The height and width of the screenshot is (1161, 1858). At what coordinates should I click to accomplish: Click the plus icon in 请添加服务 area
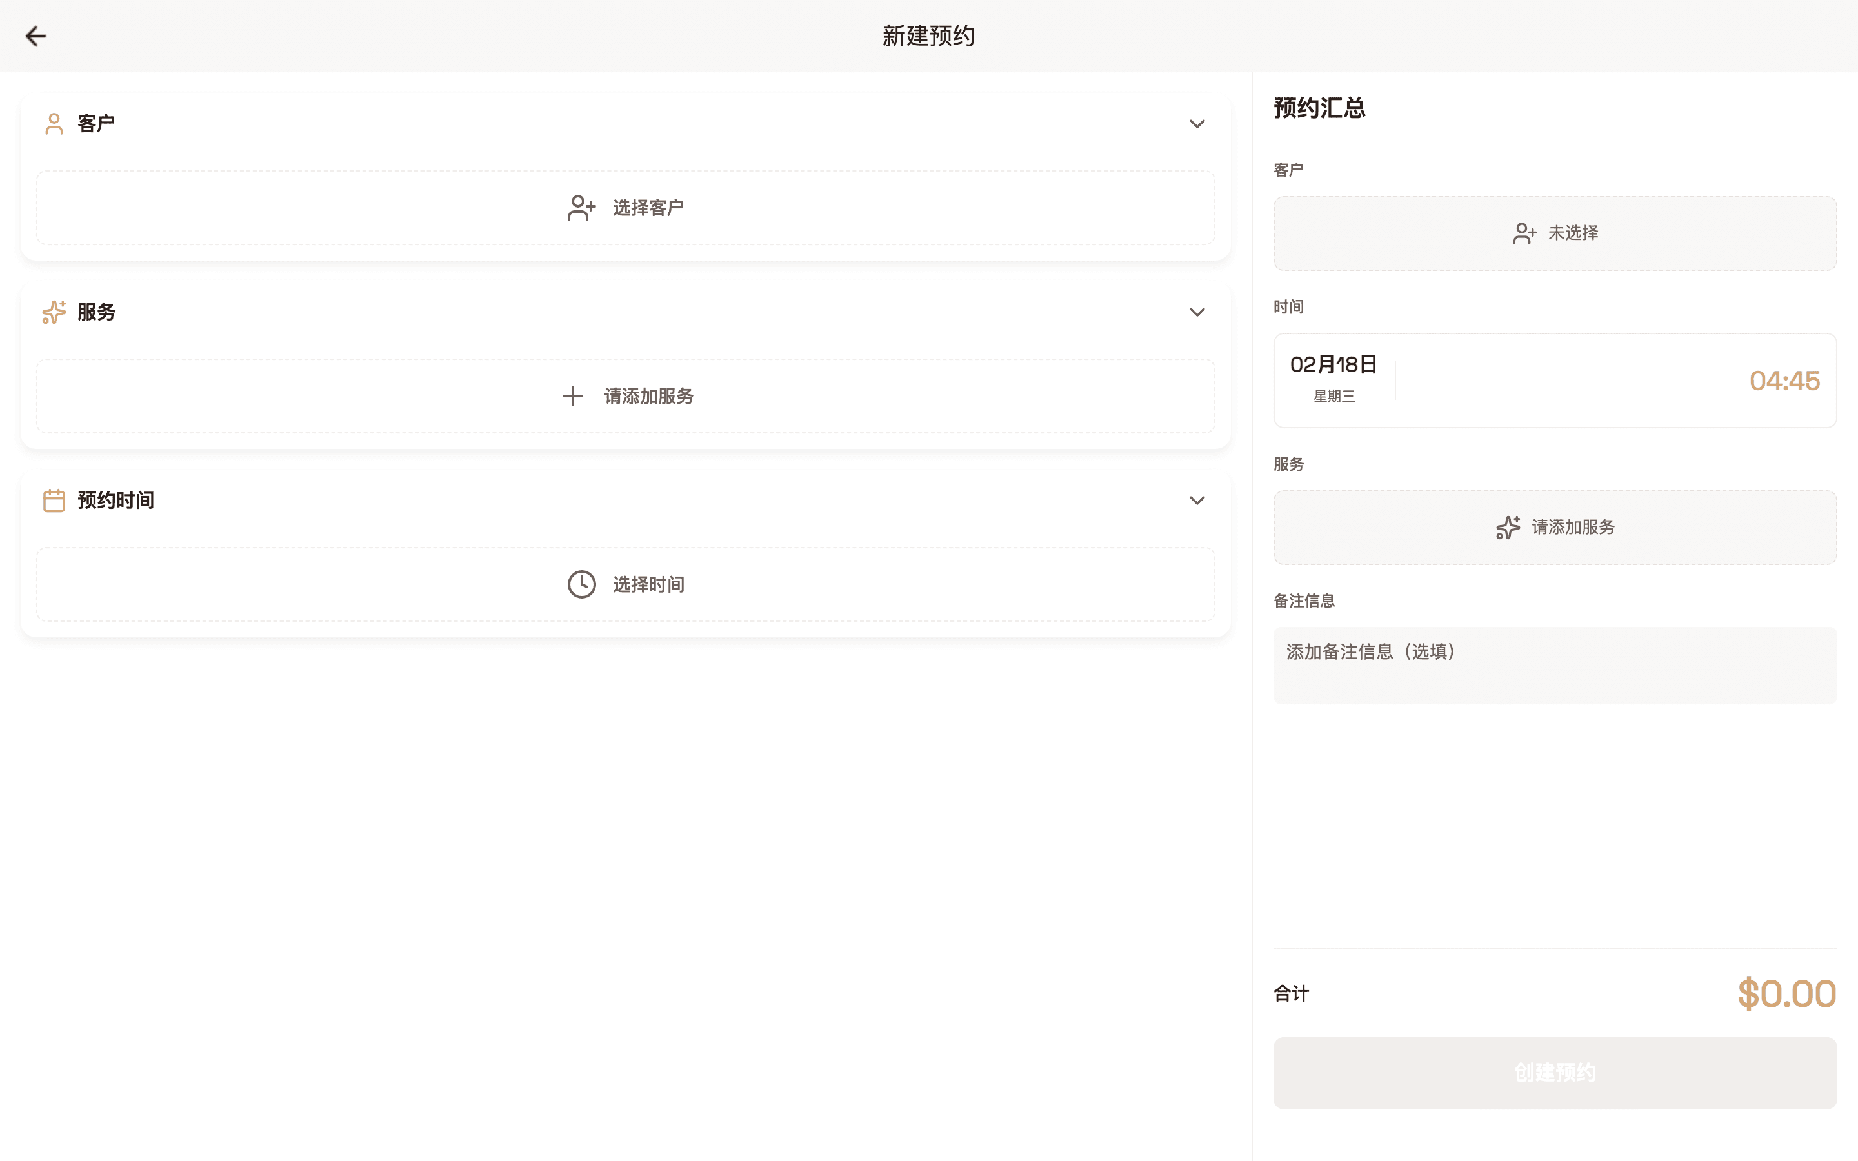tap(573, 396)
